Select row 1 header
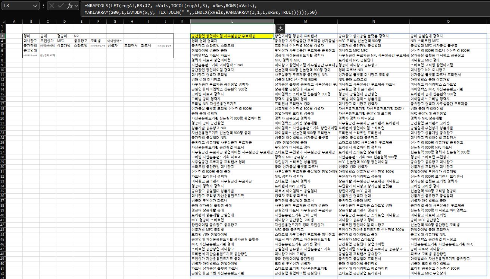The height and width of the screenshot is (279, 490). [3, 26]
